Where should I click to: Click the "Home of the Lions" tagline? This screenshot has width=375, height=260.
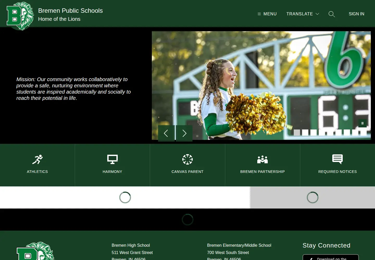(59, 19)
